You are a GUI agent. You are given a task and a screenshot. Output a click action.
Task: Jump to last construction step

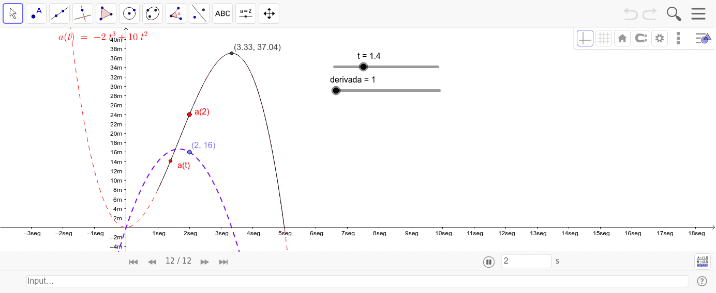(x=223, y=262)
